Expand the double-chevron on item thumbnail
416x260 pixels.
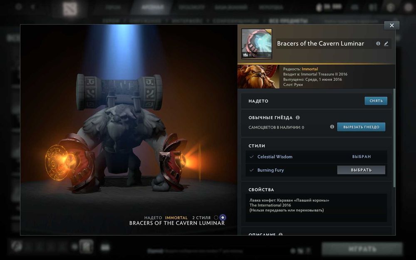tap(269, 55)
